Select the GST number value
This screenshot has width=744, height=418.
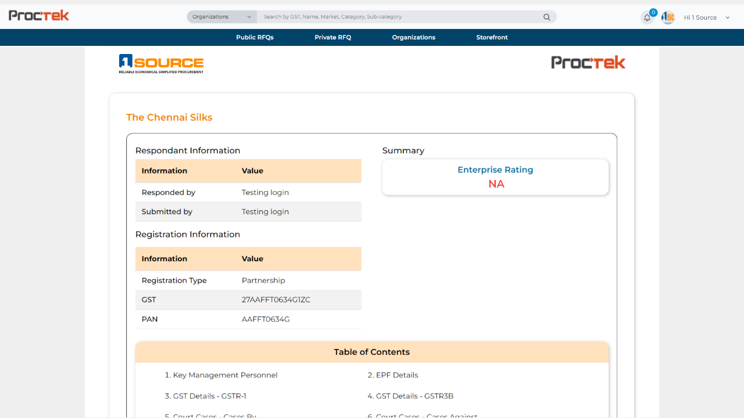276,300
